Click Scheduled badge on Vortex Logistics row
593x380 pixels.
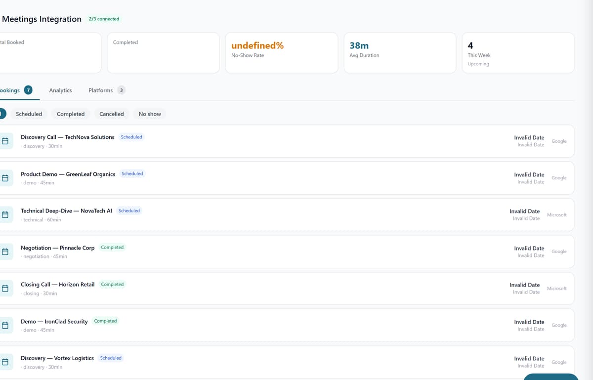pos(111,358)
